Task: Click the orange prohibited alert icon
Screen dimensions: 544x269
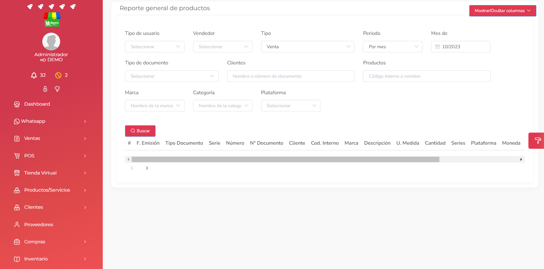Action: pos(58,75)
